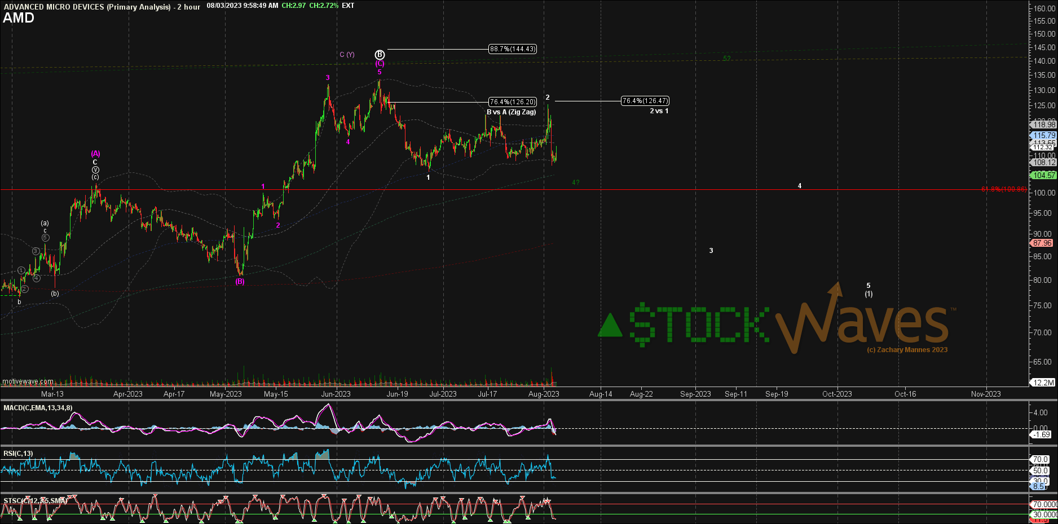Select the magenta (A) wave label
The height and width of the screenshot is (524, 1058).
(95, 153)
